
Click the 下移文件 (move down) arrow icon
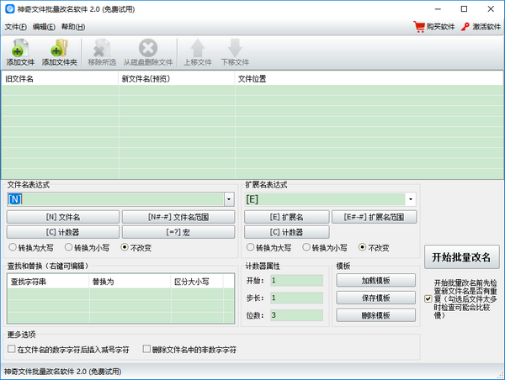[x=235, y=49]
